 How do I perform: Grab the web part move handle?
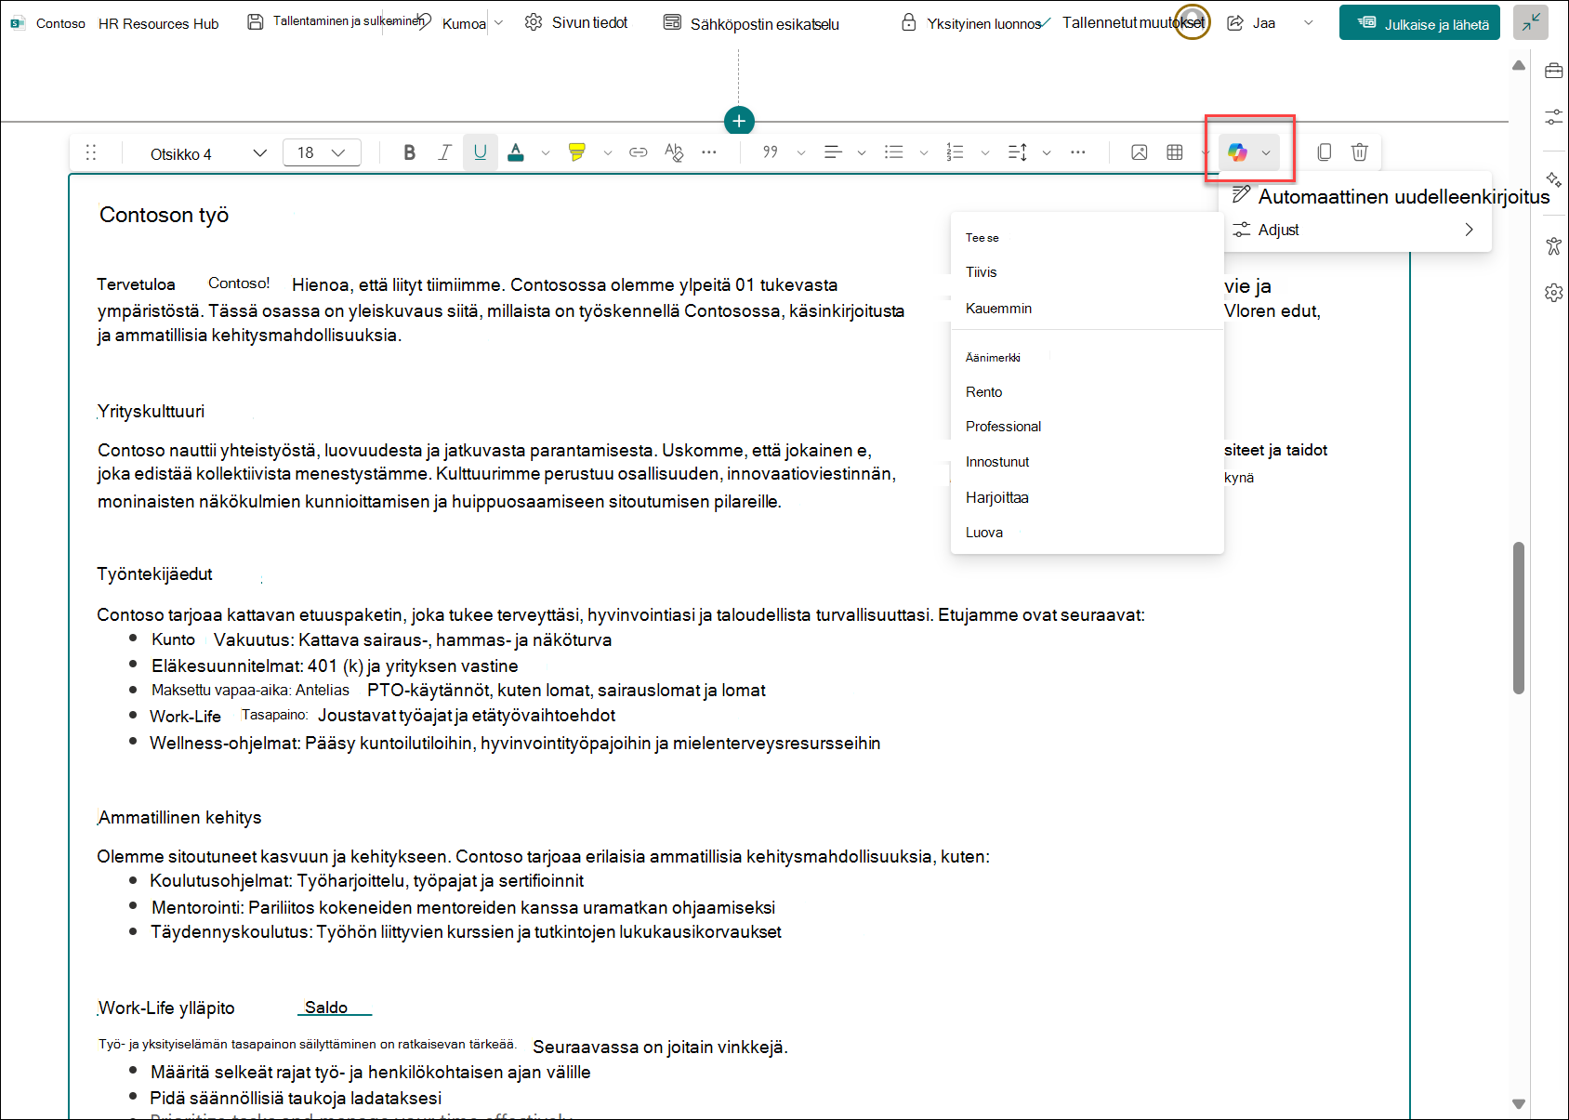(x=91, y=152)
